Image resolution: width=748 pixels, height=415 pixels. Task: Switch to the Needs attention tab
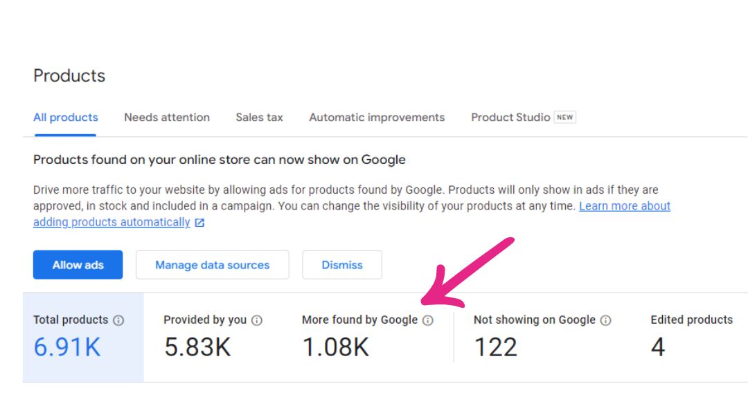[x=166, y=118]
